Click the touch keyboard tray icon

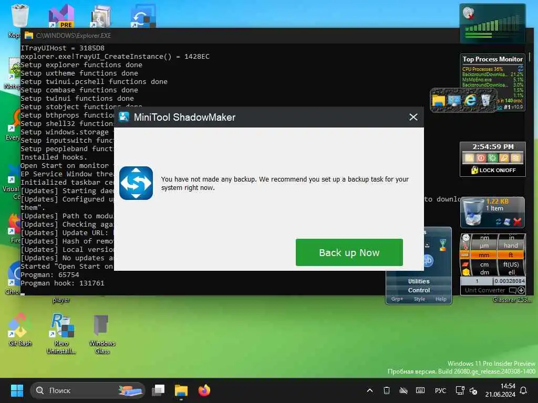point(420,390)
